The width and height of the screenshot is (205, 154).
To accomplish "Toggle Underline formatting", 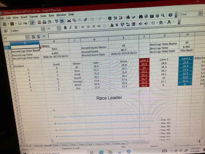I will 76,28.
